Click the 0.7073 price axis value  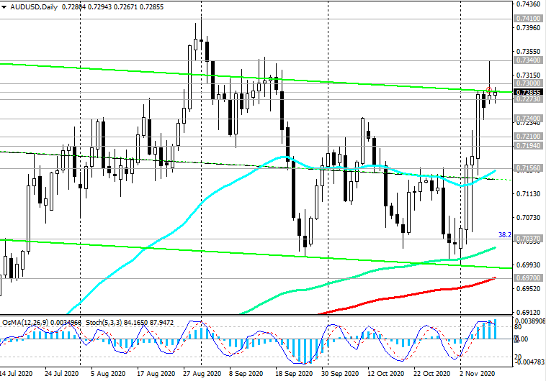pyautogui.click(x=528, y=217)
